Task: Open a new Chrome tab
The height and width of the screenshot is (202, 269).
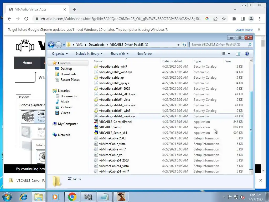Action: pyautogui.click(x=74, y=9)
